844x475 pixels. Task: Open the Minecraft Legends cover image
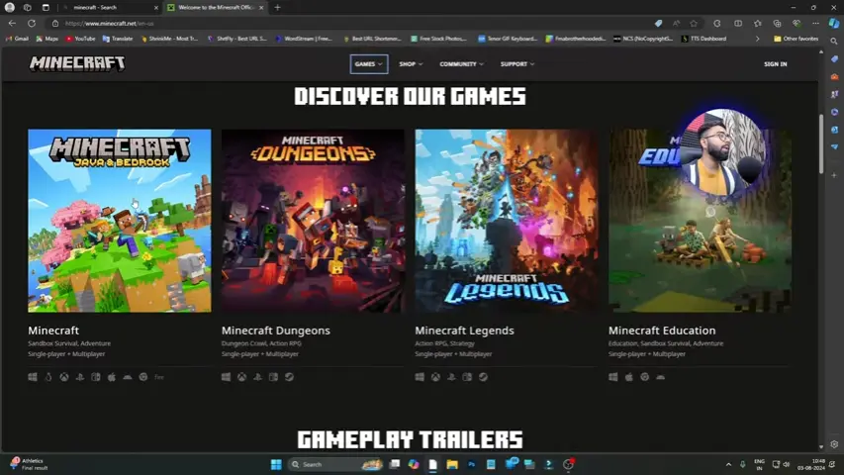507,221
